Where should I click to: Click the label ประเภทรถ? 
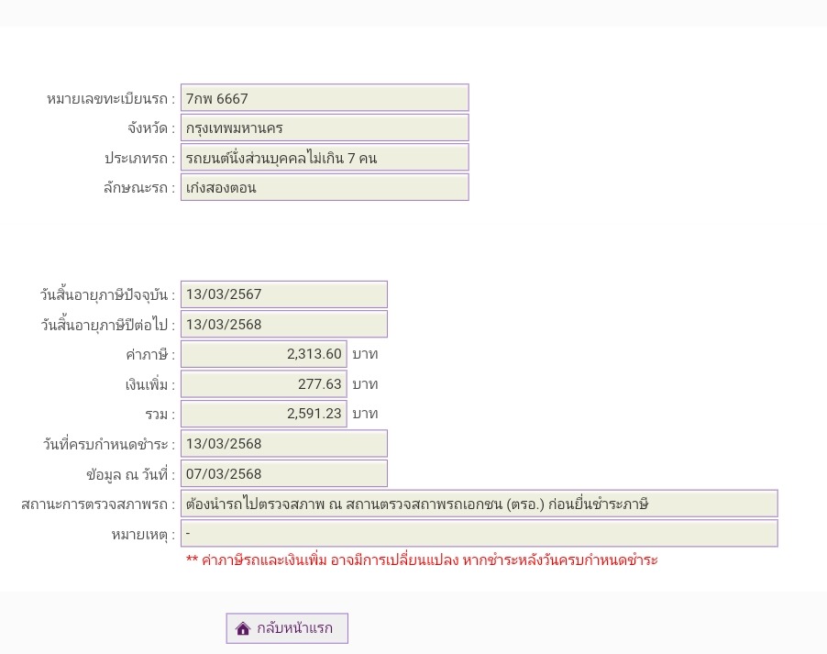pyautogui.click(x=139, y=159)
